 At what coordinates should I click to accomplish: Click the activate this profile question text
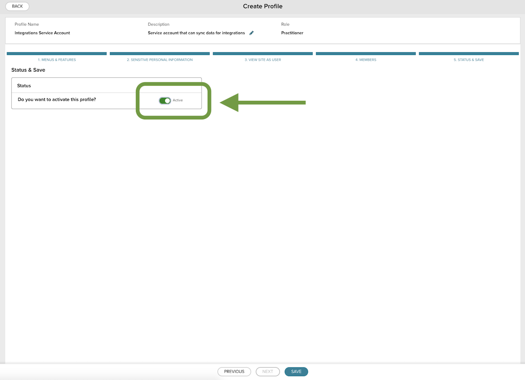tap(57, 100)
